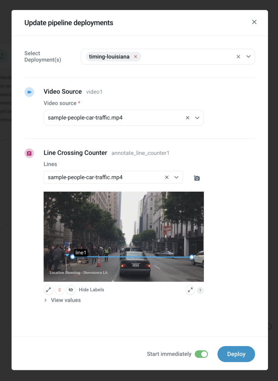Delete the selected line
The image size is (278, 381).
(x=60, y=289)
